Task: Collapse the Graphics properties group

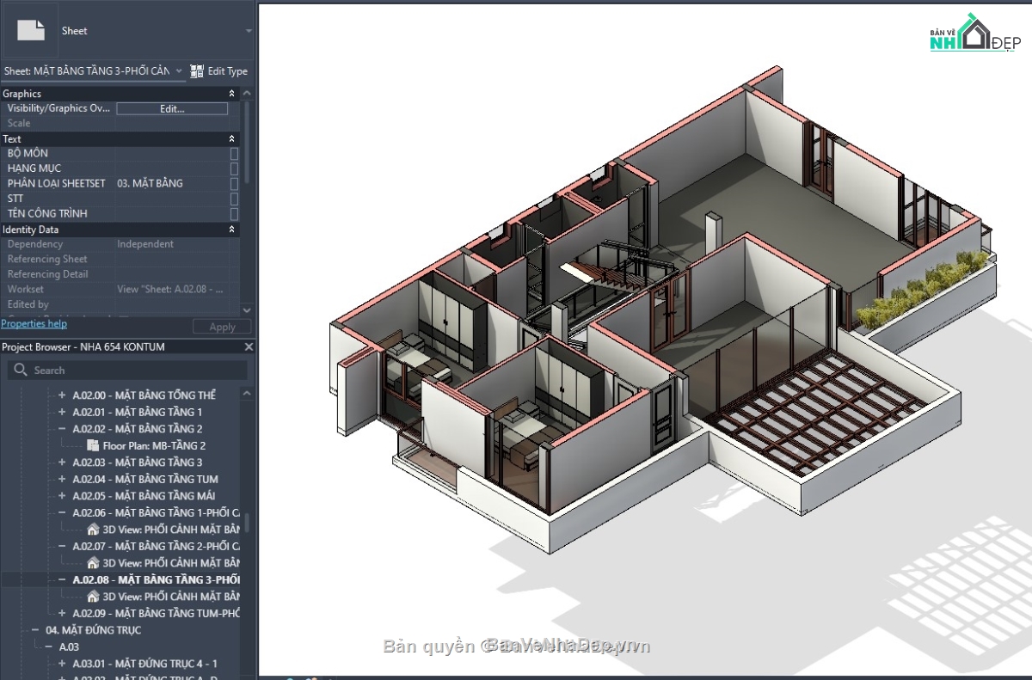Action: point(231,94)
